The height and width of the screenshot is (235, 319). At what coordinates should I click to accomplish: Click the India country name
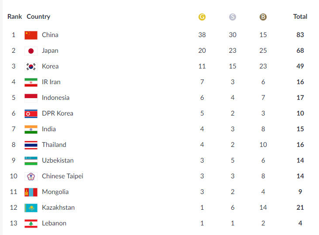pos(48,129)
